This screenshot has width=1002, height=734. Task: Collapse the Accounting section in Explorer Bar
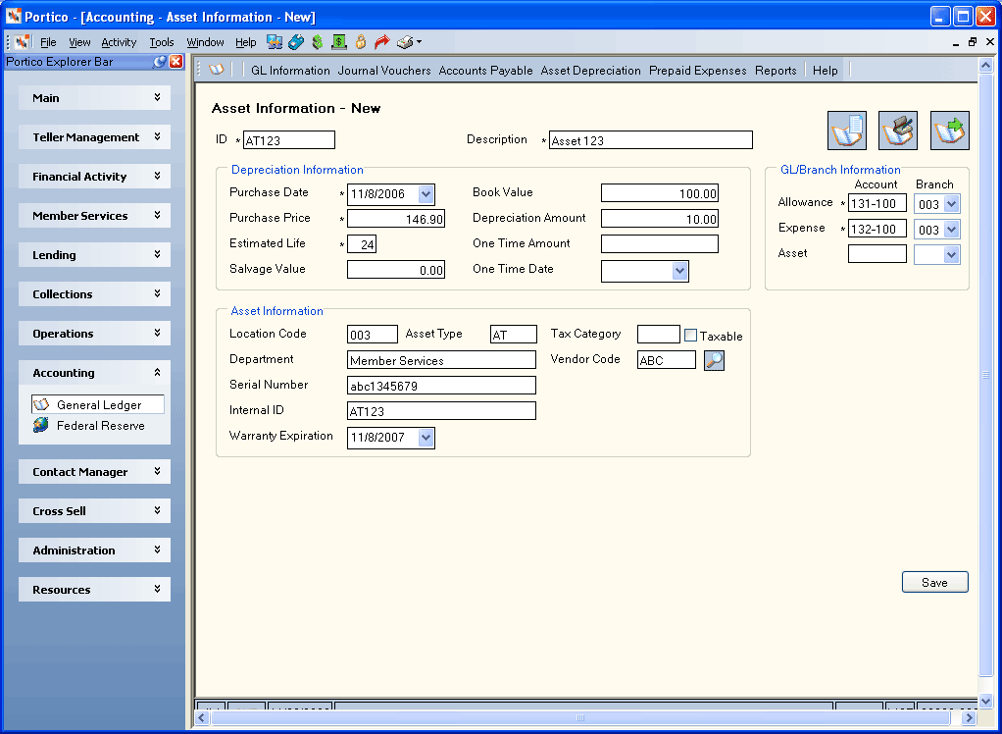point(94,373)
